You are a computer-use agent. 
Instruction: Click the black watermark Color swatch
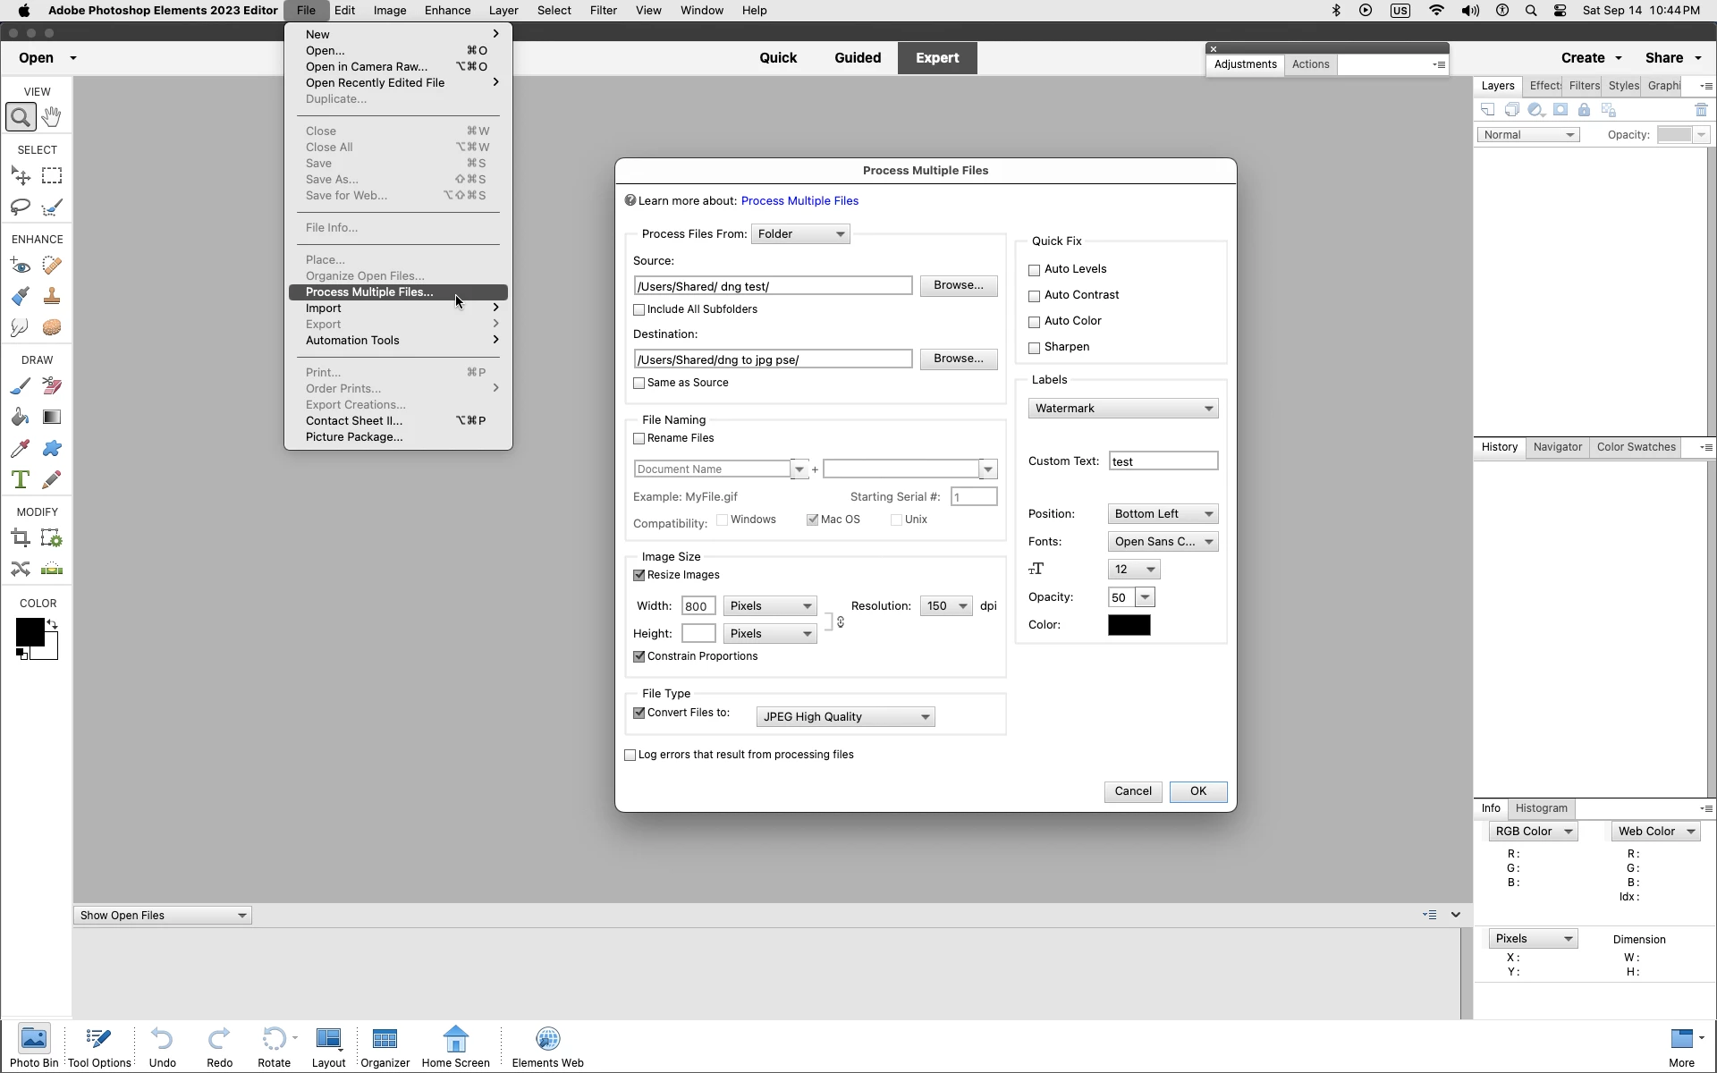1129,625
